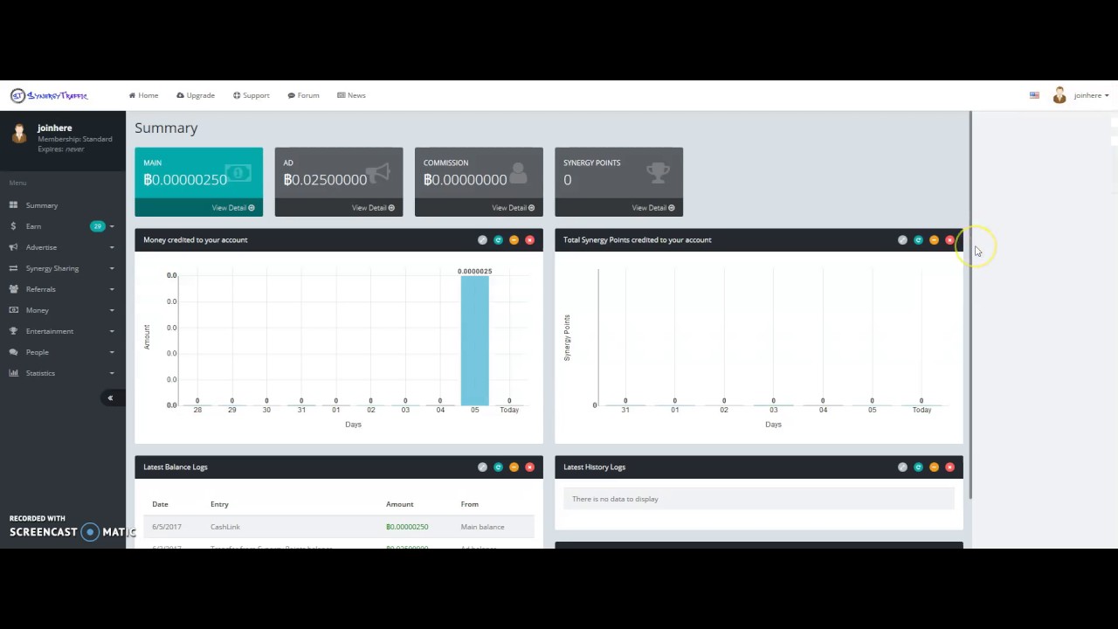Click the Main balance cell in logs
Screen dimensions: 1118x629
[482, 527]
